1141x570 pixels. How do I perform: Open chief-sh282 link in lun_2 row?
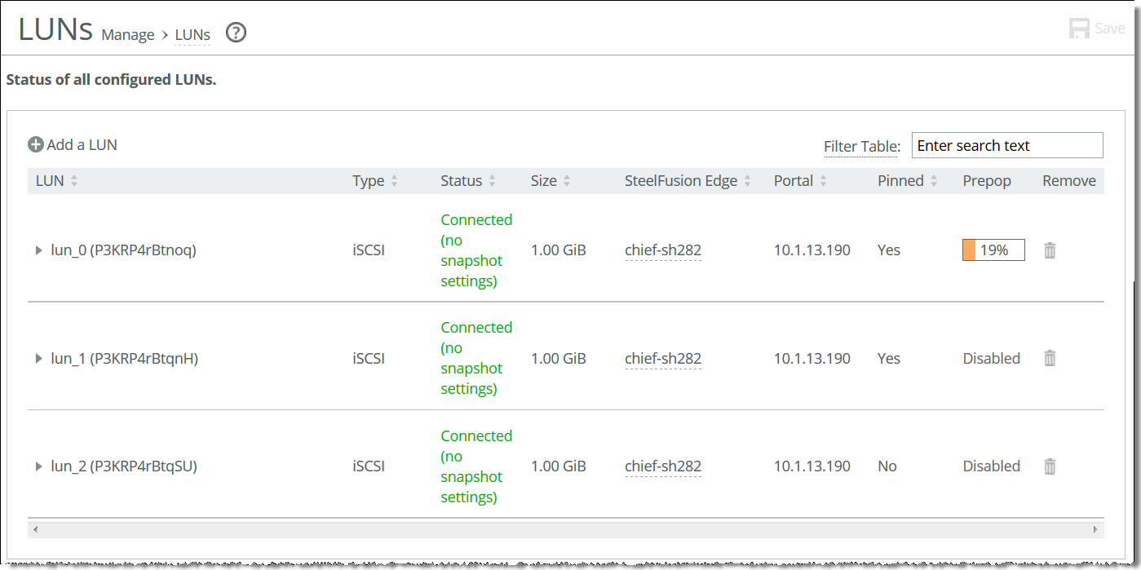663,466
